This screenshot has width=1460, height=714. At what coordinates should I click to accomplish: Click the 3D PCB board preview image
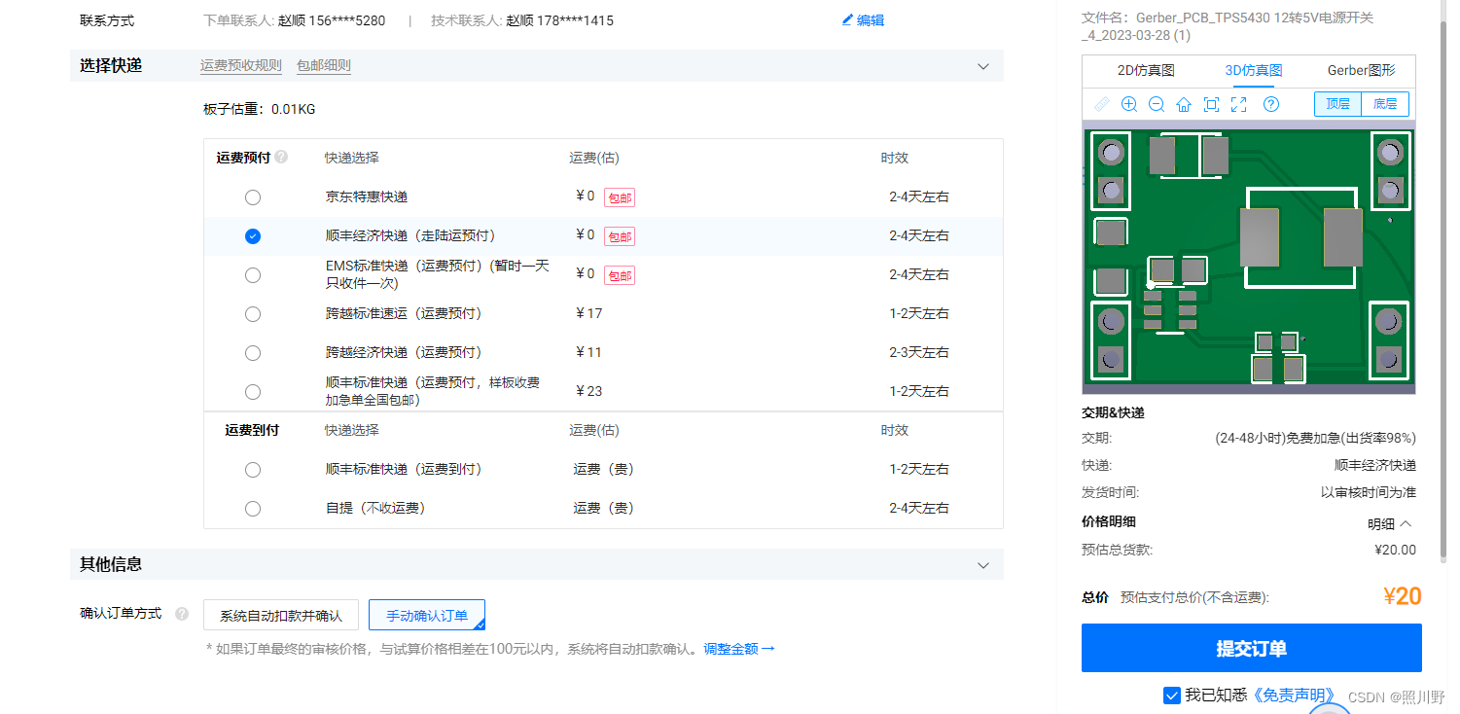tap(1249, 259)
